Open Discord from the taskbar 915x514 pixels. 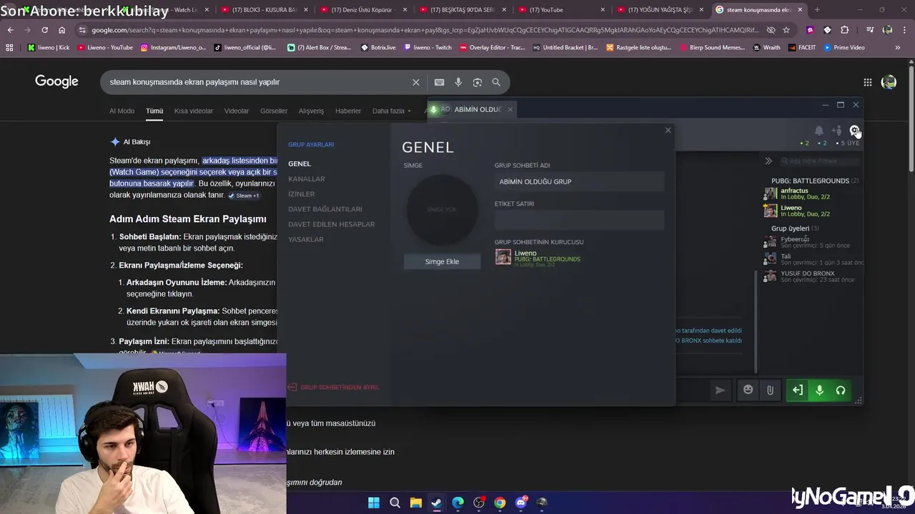pos(521,503)
